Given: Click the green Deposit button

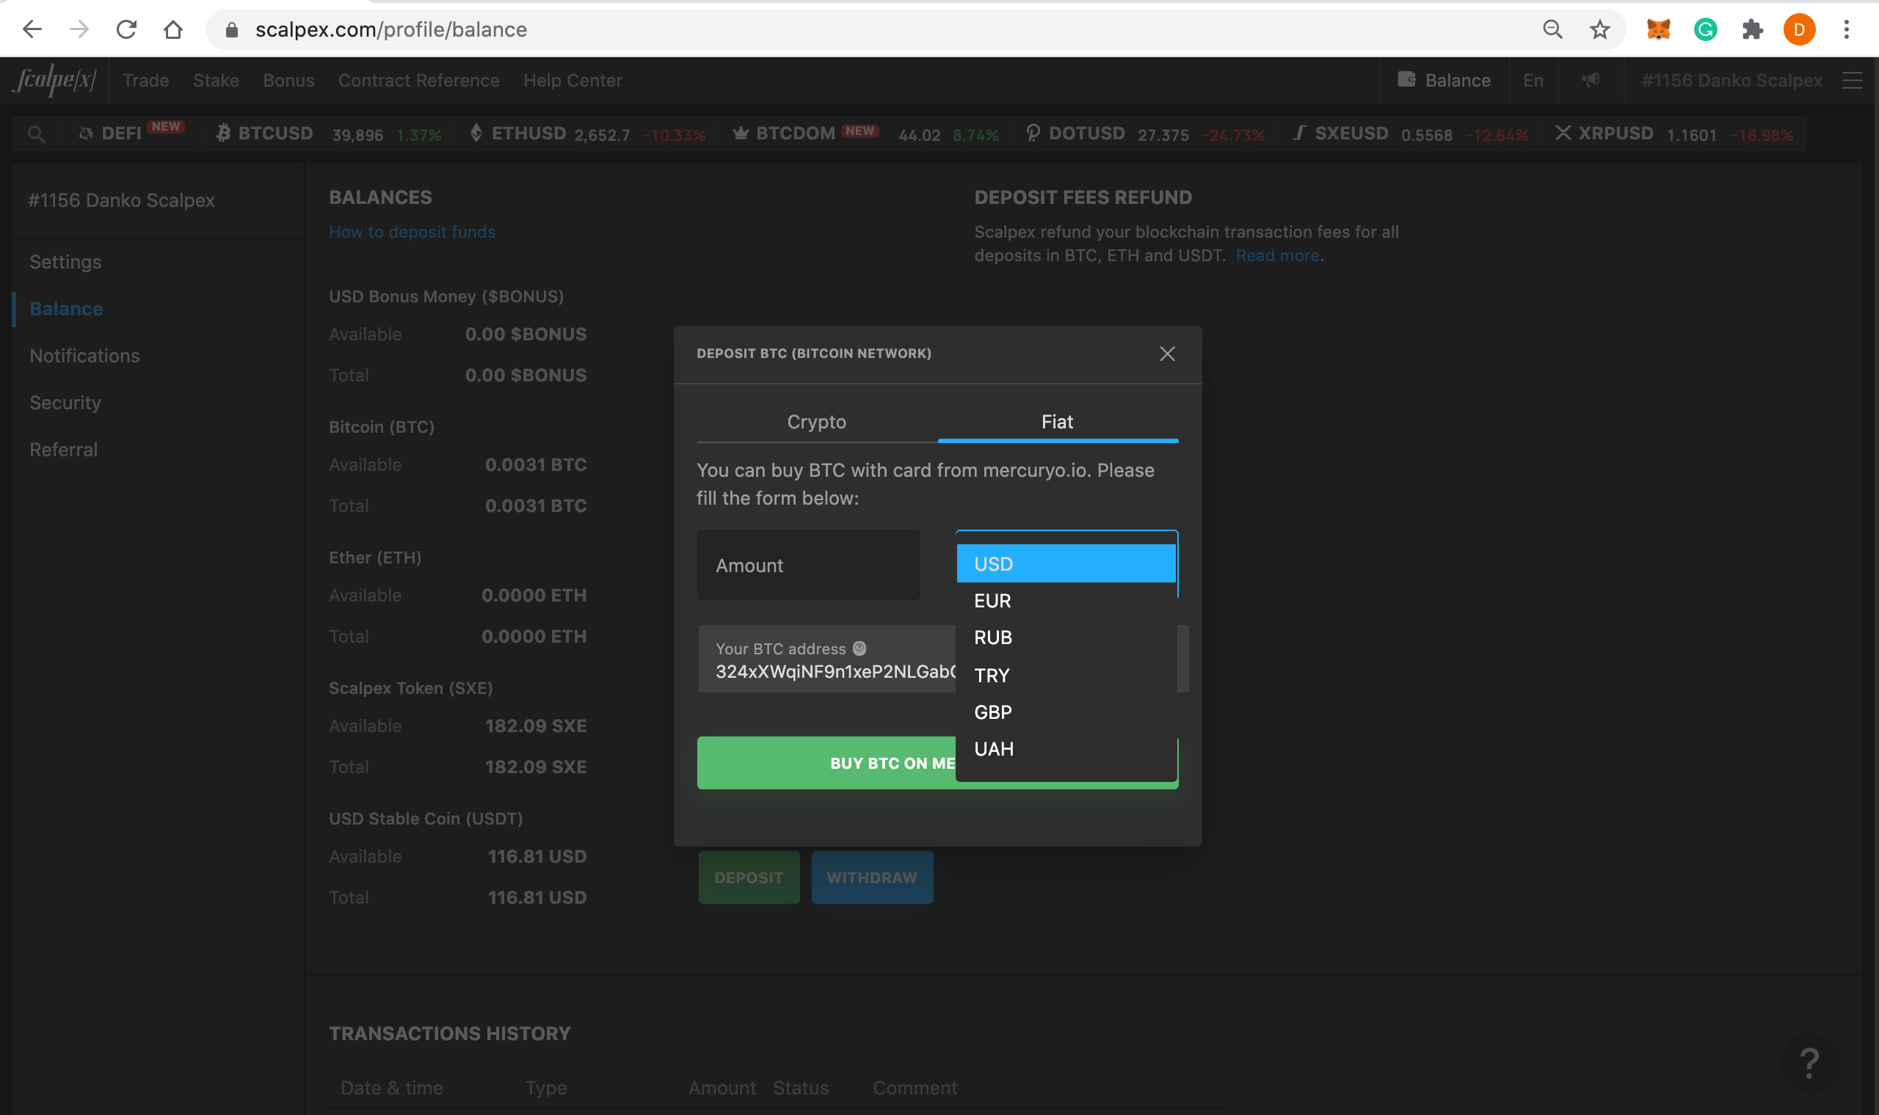Looking at the screenshot, I should point(749,877).
